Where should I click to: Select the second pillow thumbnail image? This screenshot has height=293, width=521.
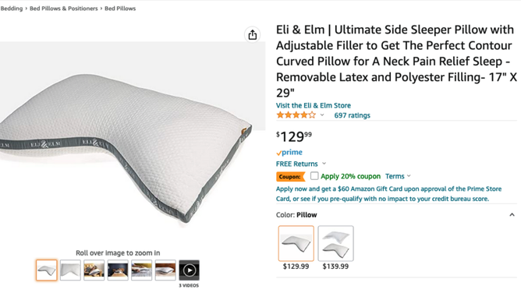(x=70, y=270)
